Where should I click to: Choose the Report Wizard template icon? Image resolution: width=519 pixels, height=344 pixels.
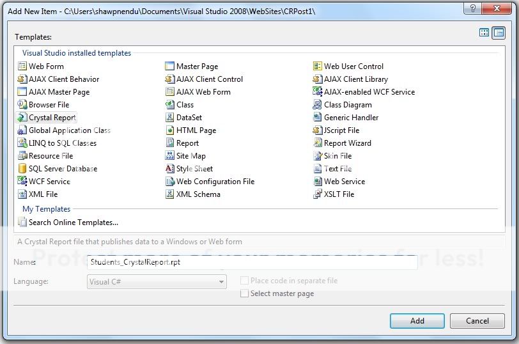click(318, 143)
